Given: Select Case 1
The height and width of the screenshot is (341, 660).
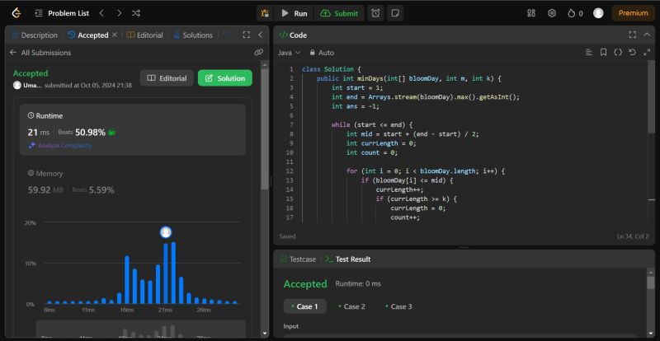Looking at the screenshot, I should (305, 306).
